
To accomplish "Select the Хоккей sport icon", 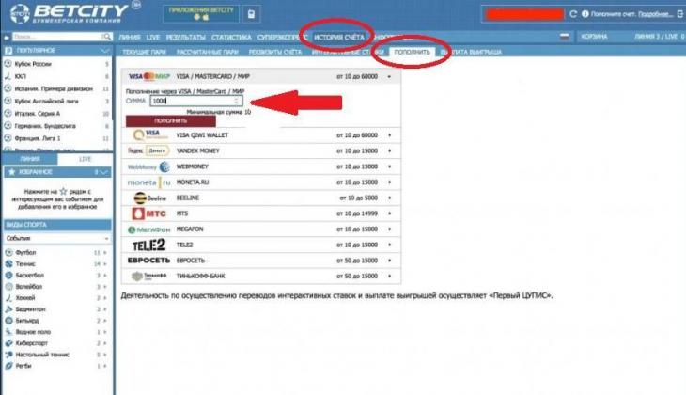I will pos(8,297).
